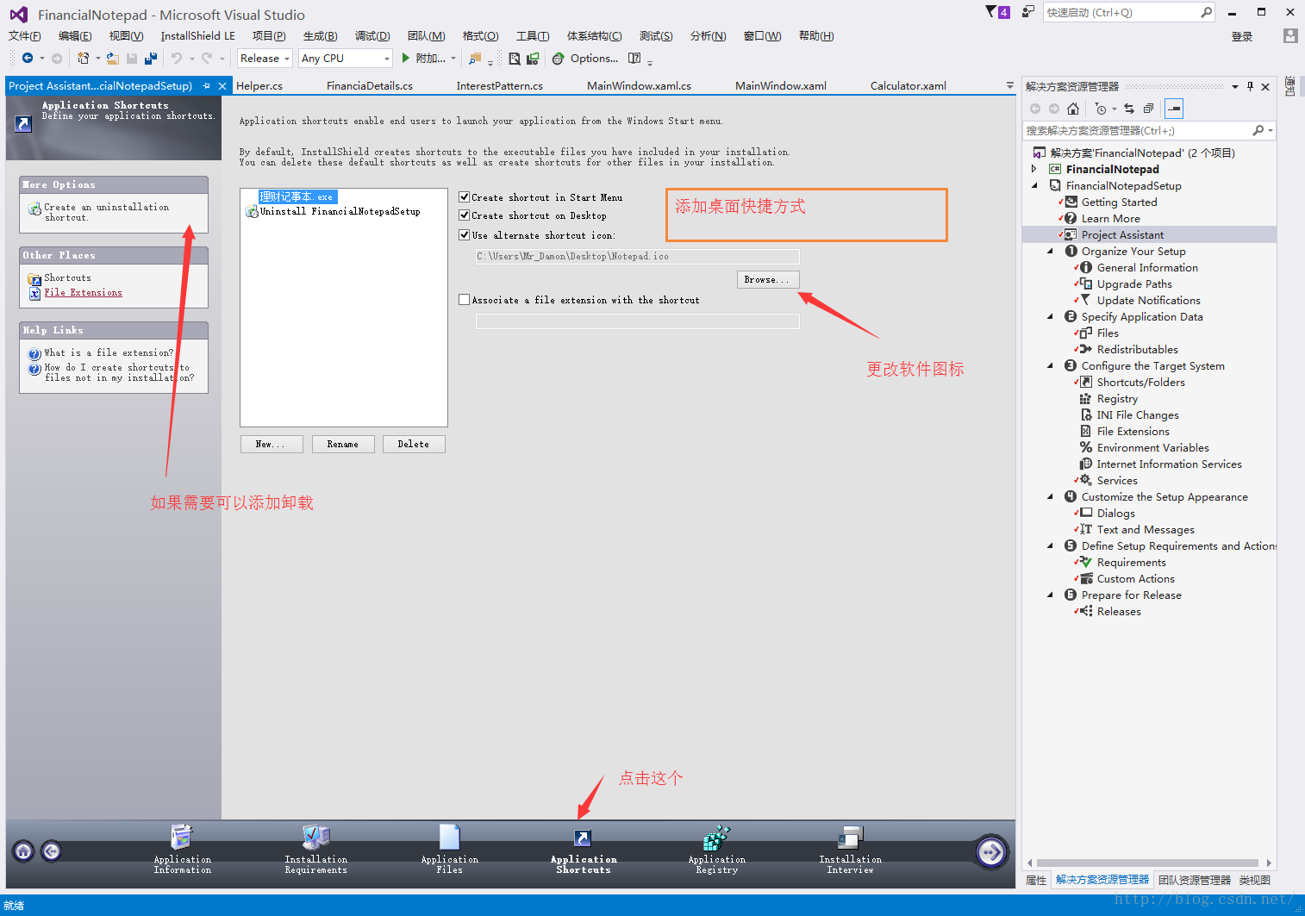1305x916 pixels.
Task: Click the 登录 sign-in link
Action: click(1242, 36)
